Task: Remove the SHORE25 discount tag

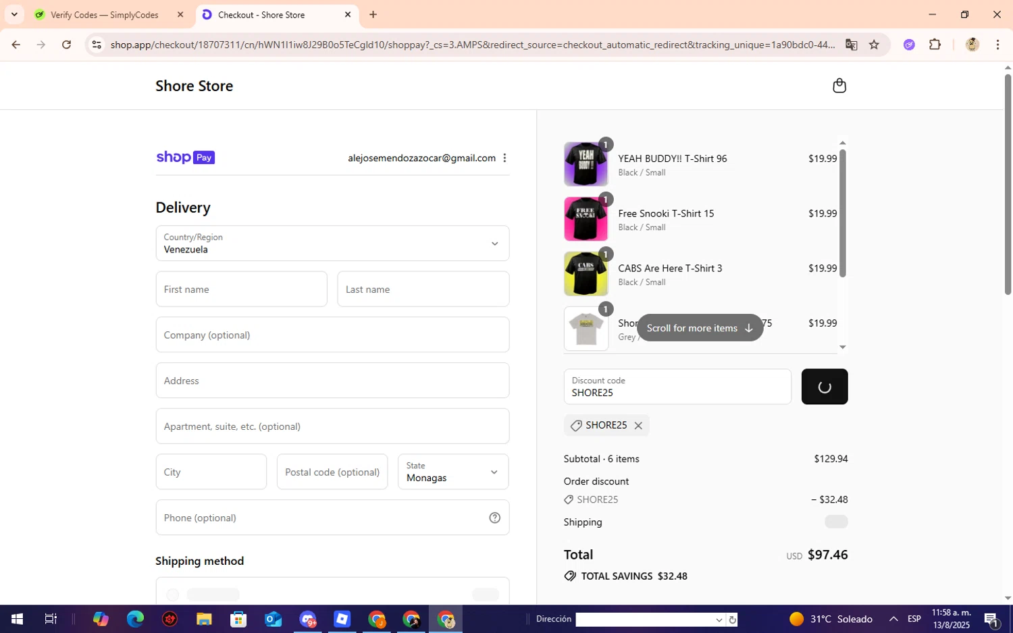Action: tap(638, 426)
